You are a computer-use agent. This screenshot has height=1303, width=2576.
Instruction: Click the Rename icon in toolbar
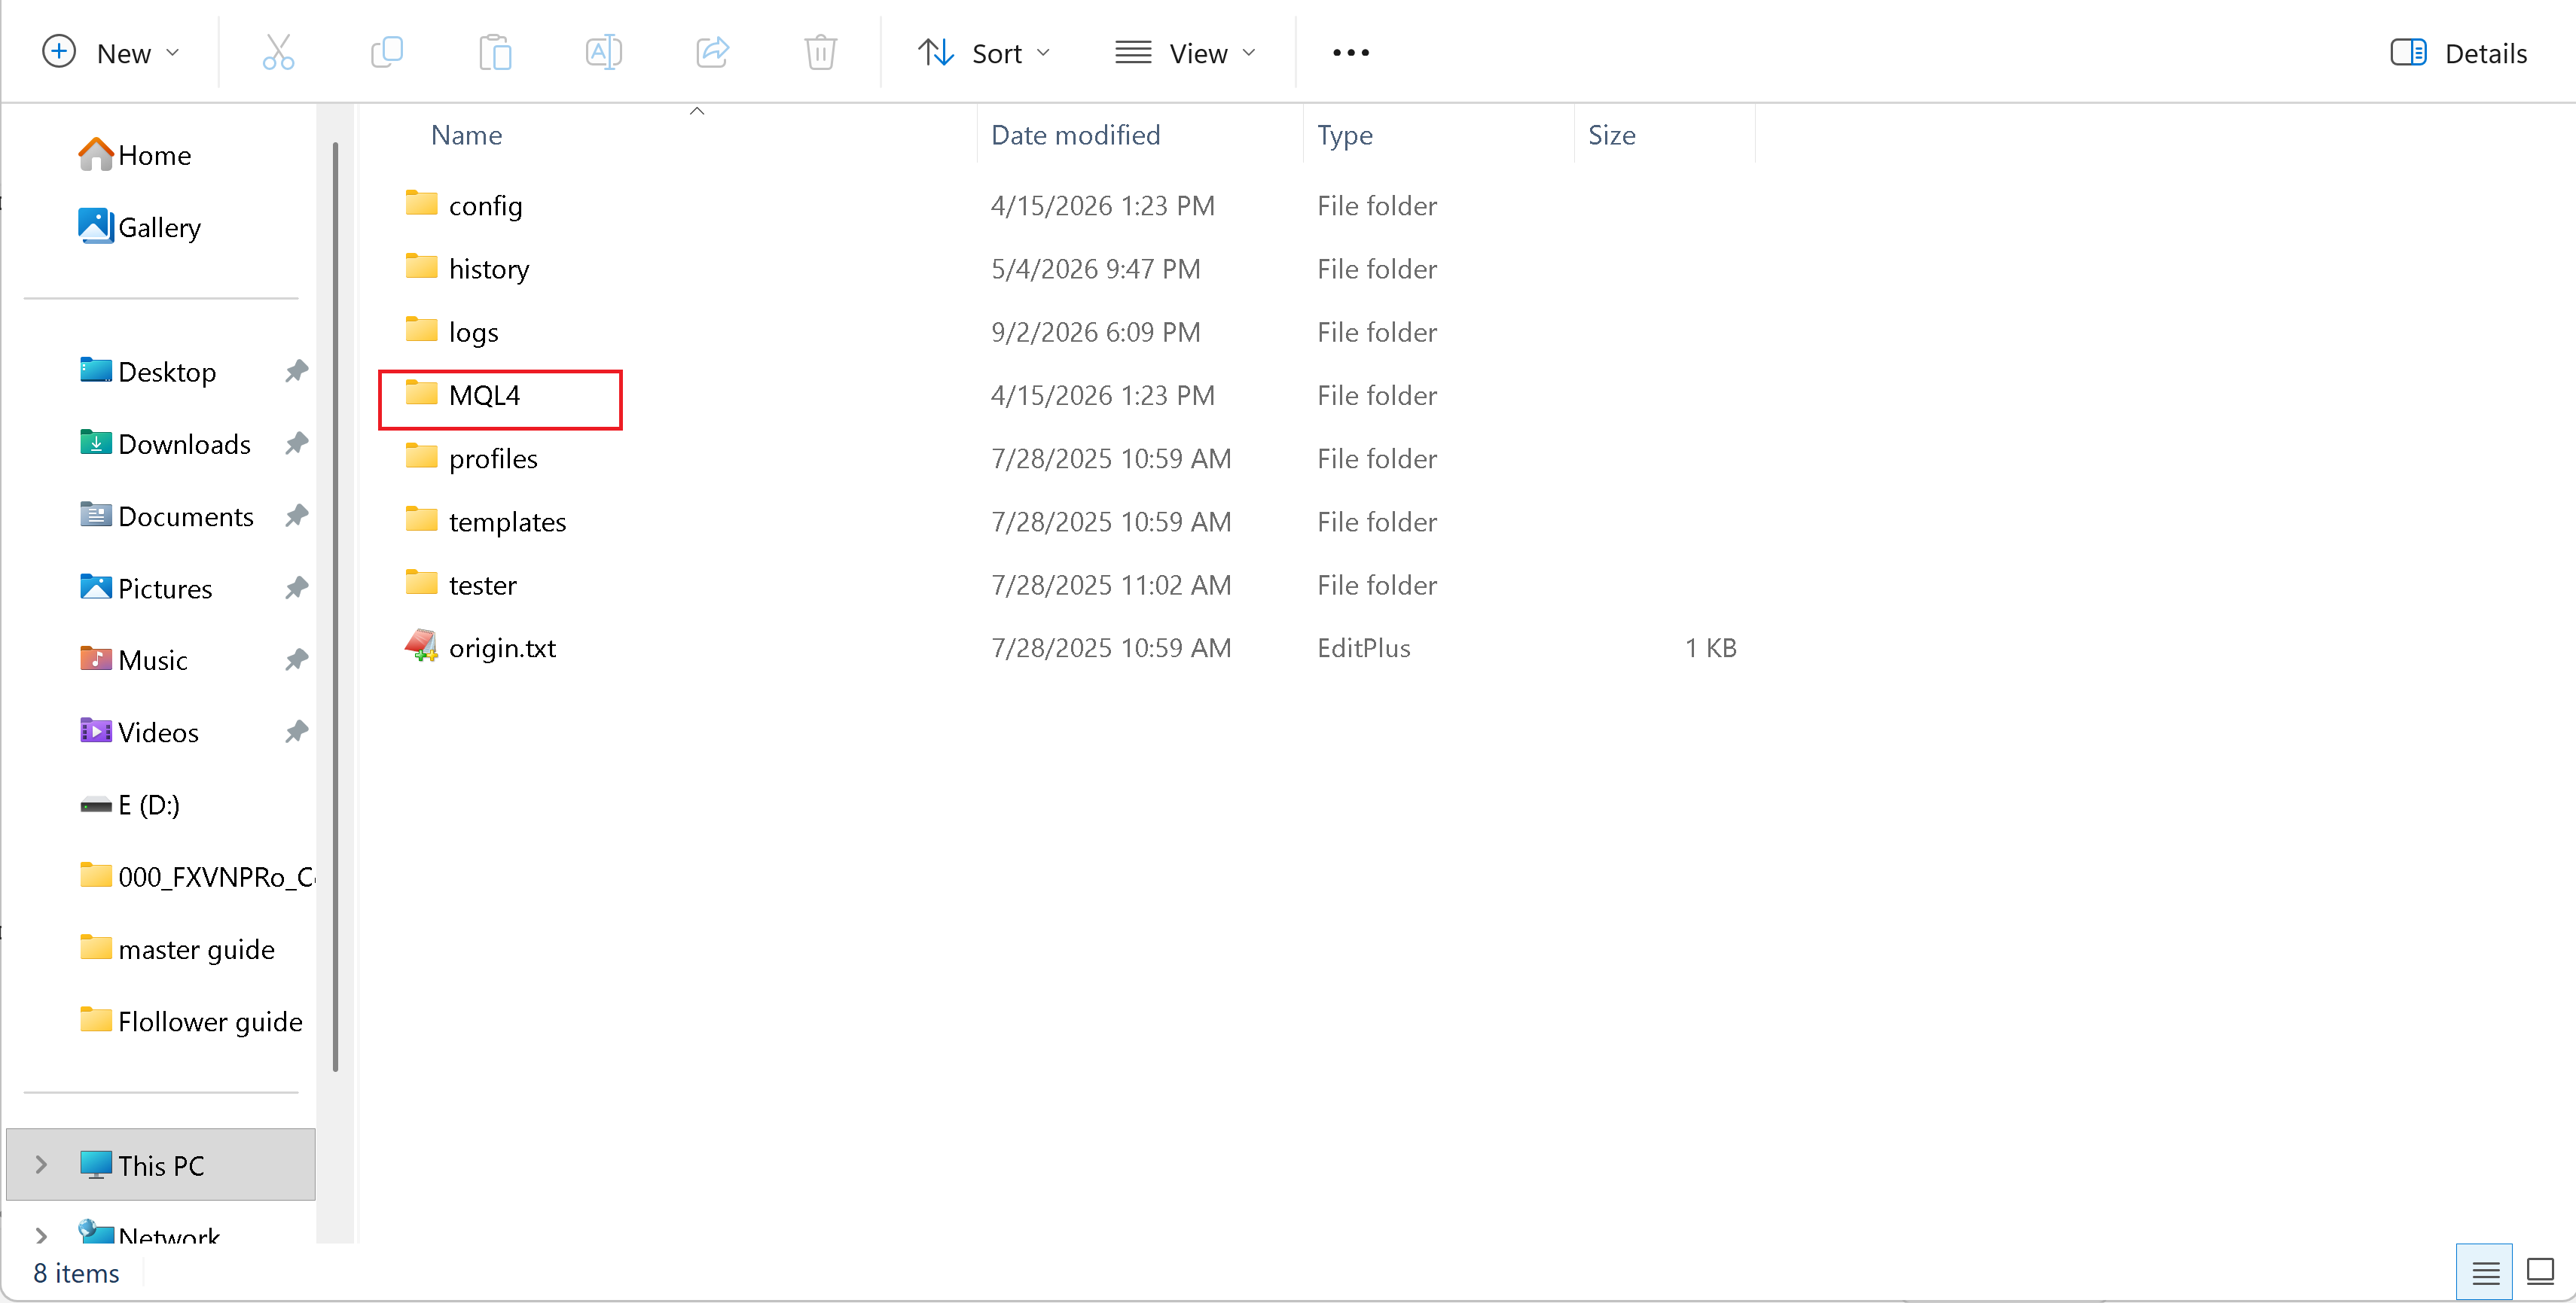click(x=603, y=52)
